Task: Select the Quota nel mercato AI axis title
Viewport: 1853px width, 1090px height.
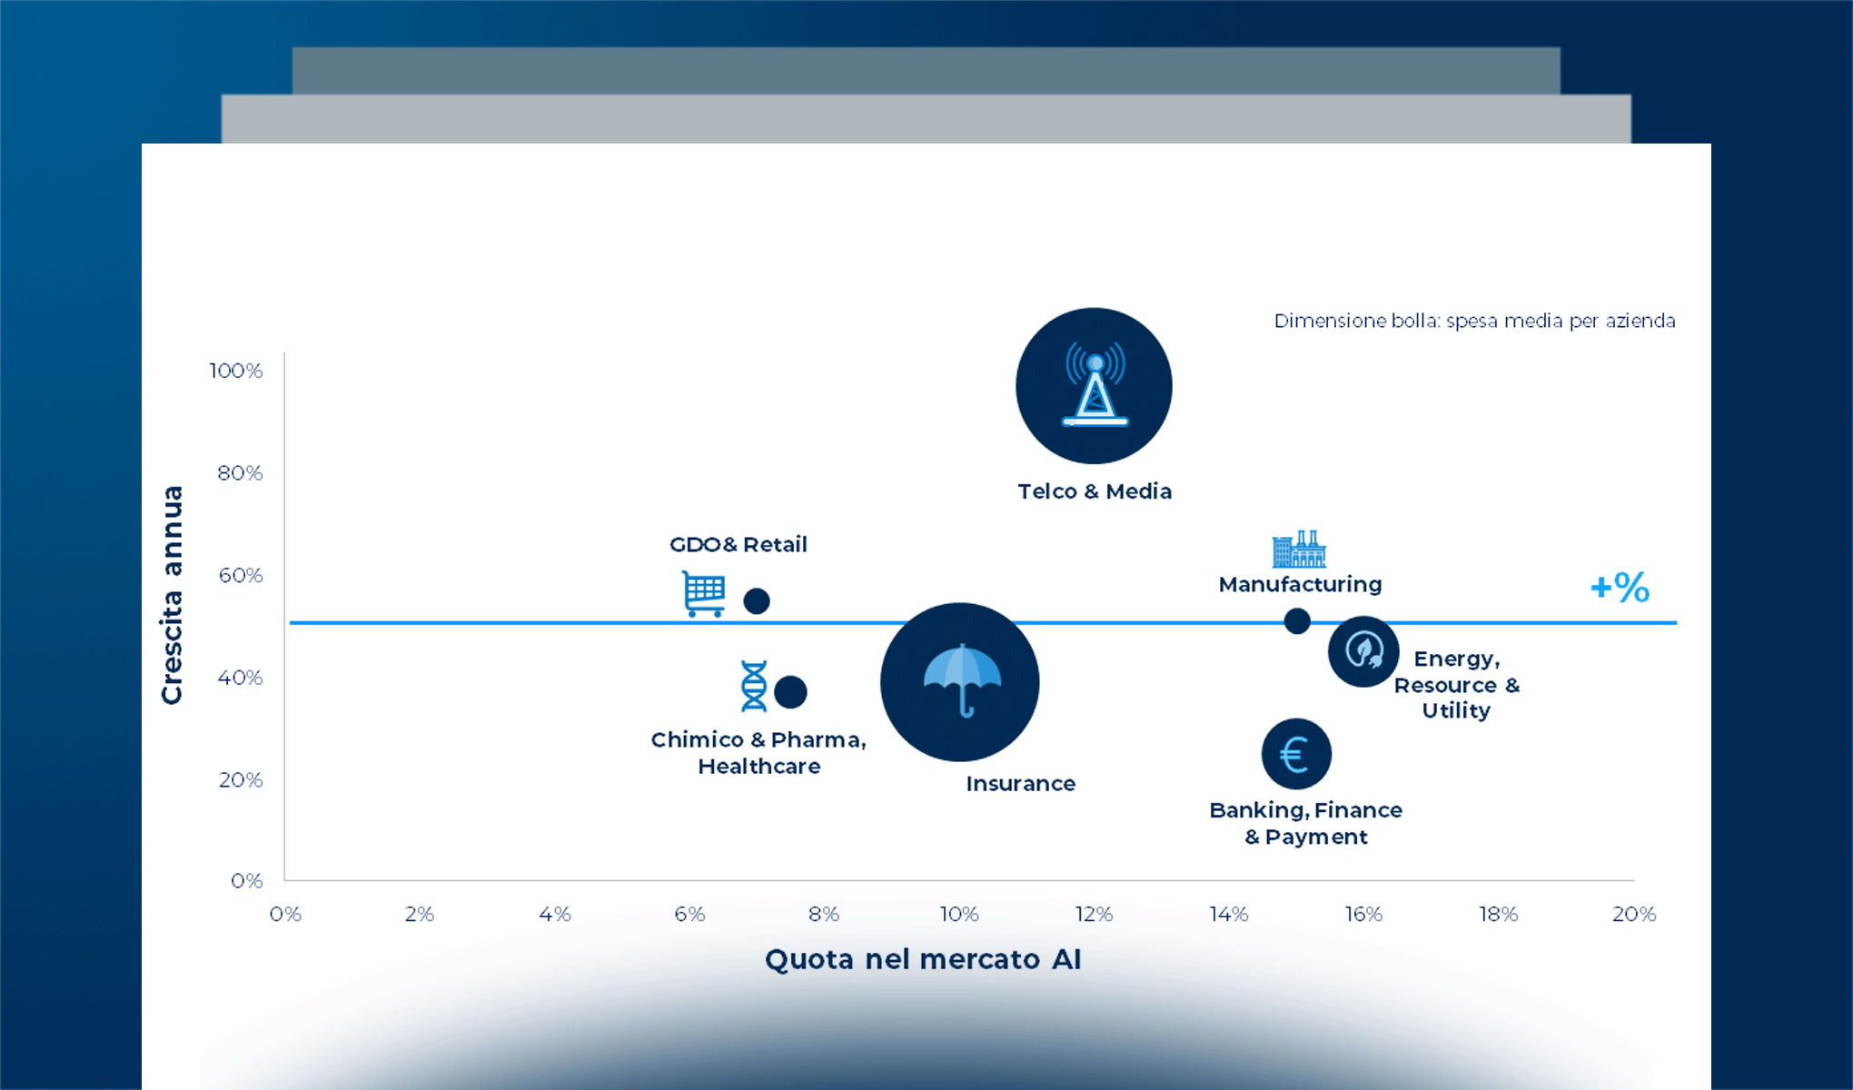Action: pos(921,958)
